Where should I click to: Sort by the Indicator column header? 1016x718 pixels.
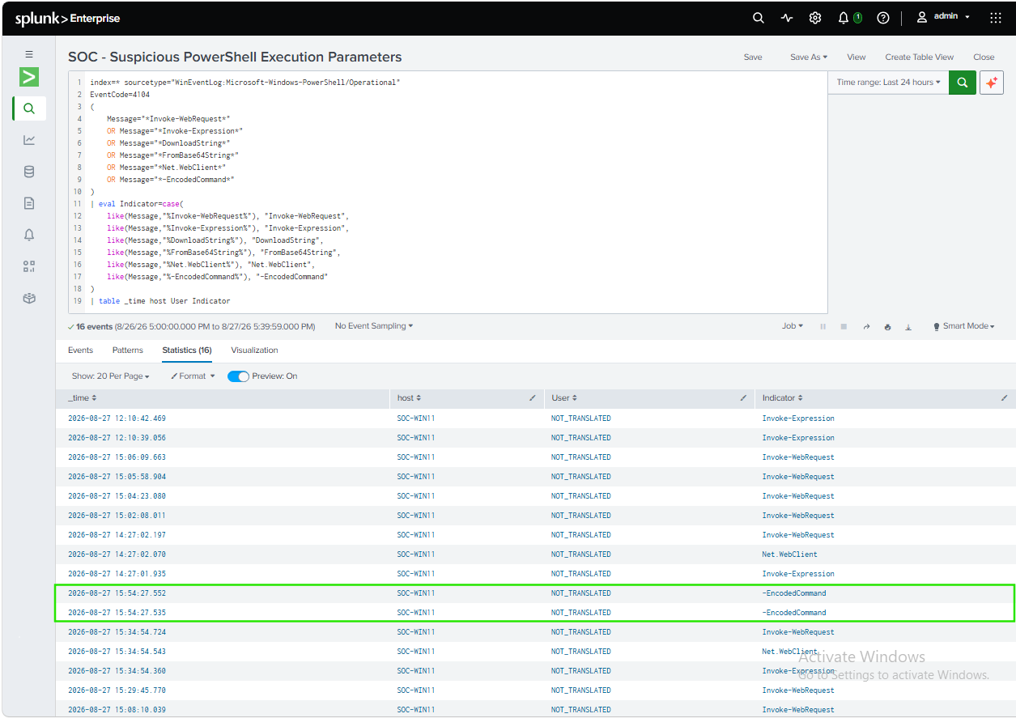[782, 398]
